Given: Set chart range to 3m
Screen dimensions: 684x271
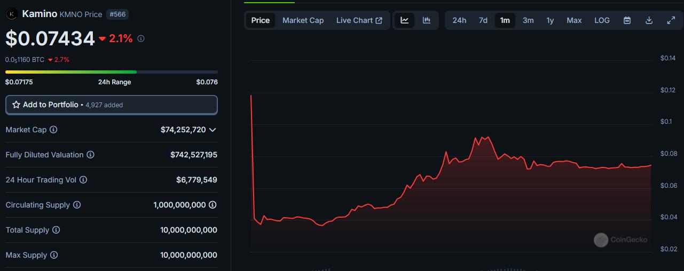Looking at the screenshot, I should coord(528,20).
